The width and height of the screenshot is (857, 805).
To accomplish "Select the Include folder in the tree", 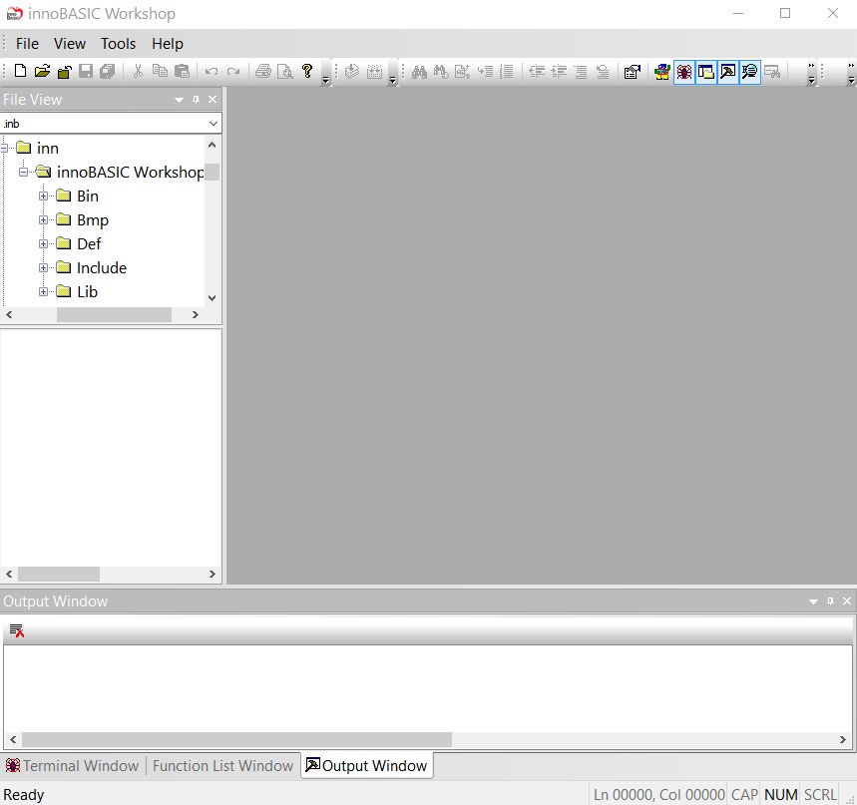I will pyautogui.click(x=102, y=267).
